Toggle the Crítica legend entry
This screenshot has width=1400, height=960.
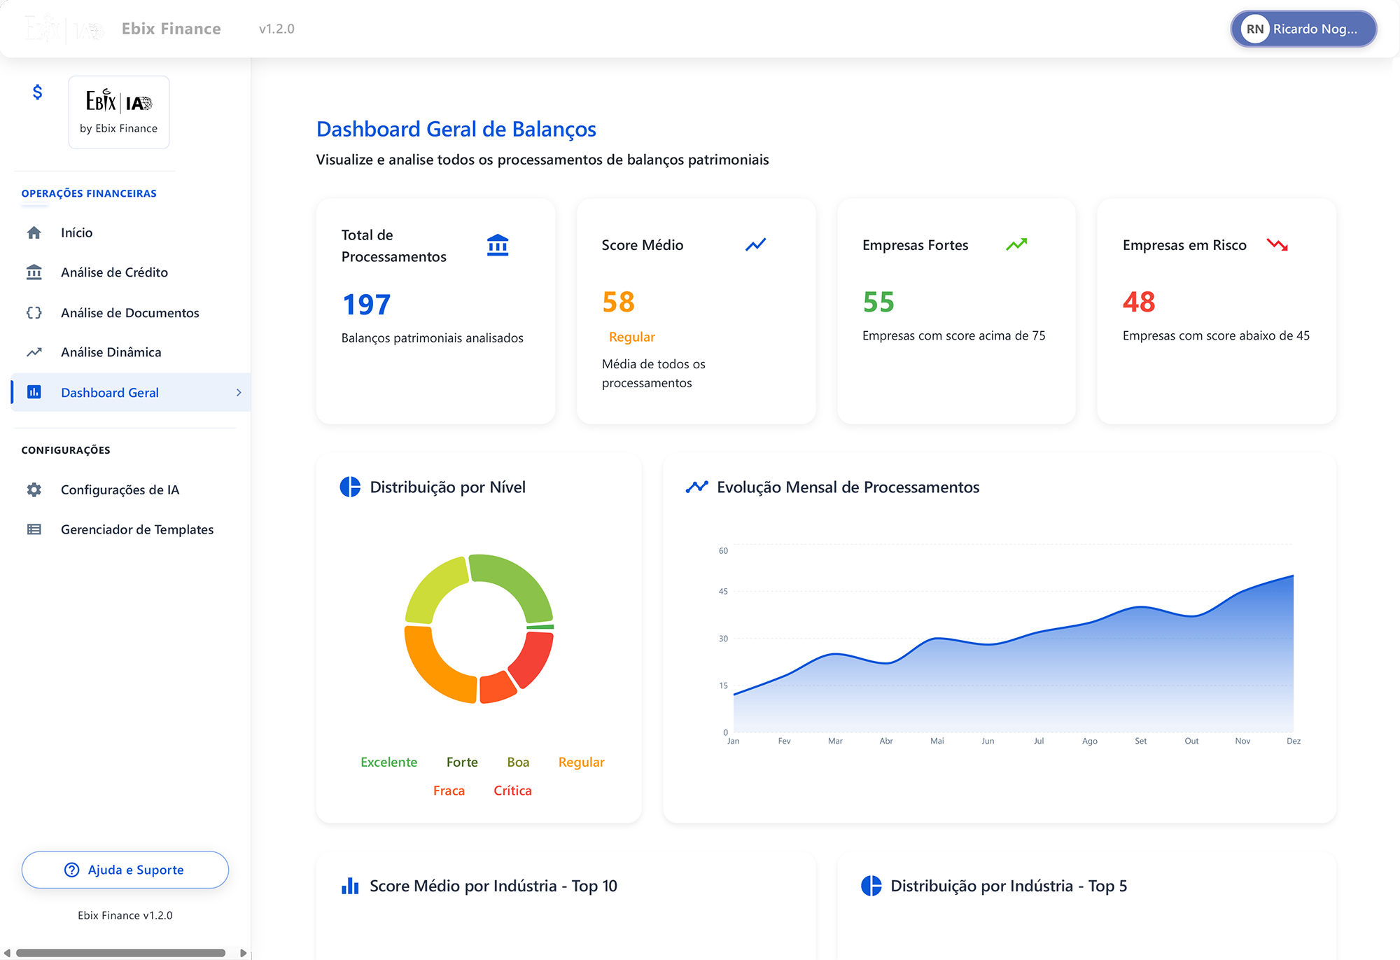pyautogui.click(x=512, y=791)
